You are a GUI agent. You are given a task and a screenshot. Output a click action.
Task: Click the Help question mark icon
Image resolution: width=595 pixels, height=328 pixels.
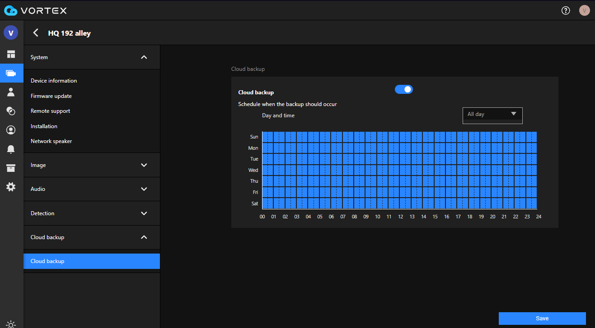pos(565,10)
